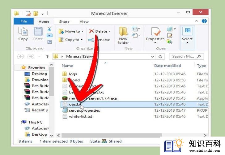The height and width of the screenshot is (155, 225).
Task: Open Help with the question mark icon
Action: click(x=204, y=21)
